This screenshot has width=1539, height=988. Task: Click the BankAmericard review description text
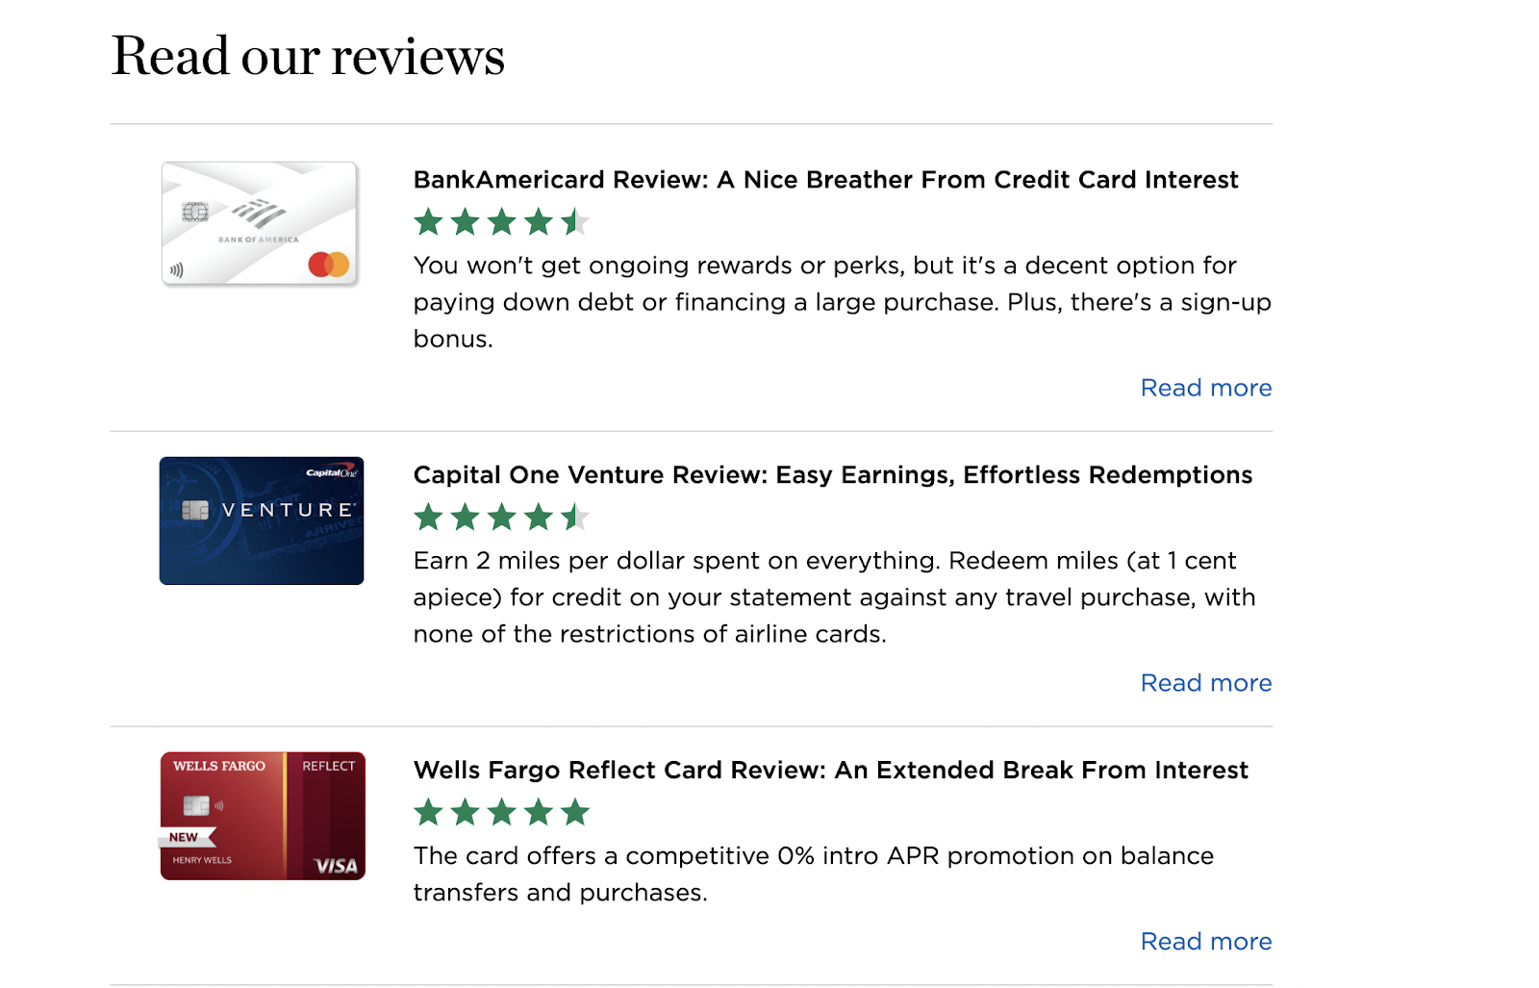[x=843, y=302]
